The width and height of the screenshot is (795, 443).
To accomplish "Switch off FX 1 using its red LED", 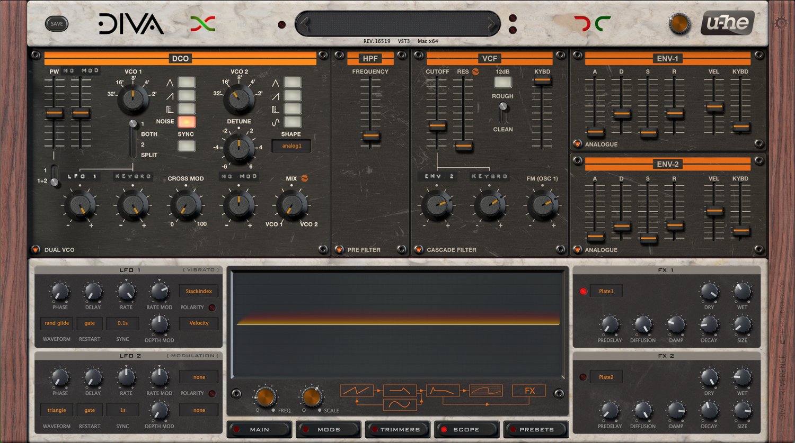I will (x=583, y=291).
